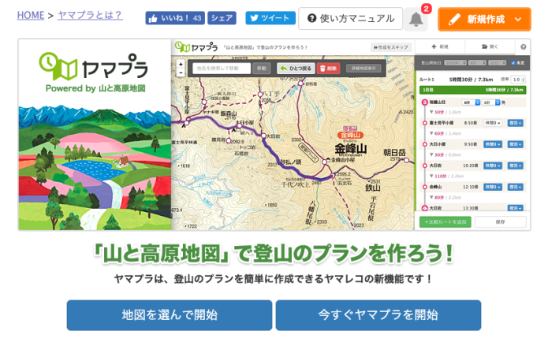Click the Twitter ツイート button
The width and height of the screenshot is (548, 346).
pyautogui.click(x=270, y=18)
